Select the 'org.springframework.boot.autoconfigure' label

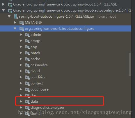point(59,29)
